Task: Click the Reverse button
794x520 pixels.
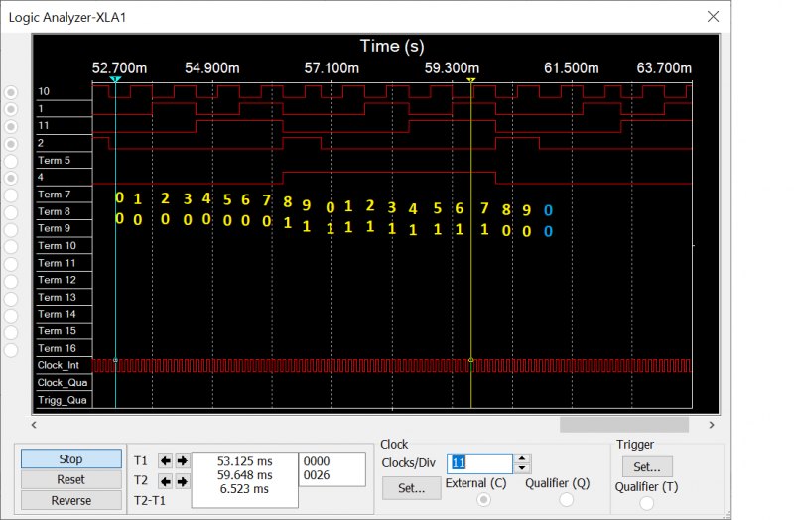Action: coord(70,501)
